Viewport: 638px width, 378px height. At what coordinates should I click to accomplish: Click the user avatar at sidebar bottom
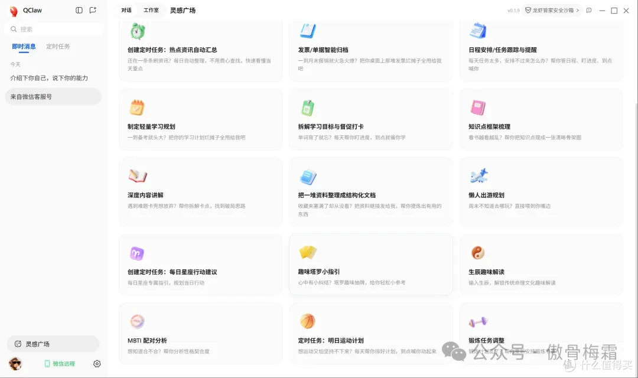(15, 363)
